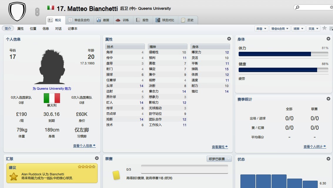Viewport: 333px width, 188px height.
Task: Click the player up/down stepper arrows
Action: click(37, 12)
